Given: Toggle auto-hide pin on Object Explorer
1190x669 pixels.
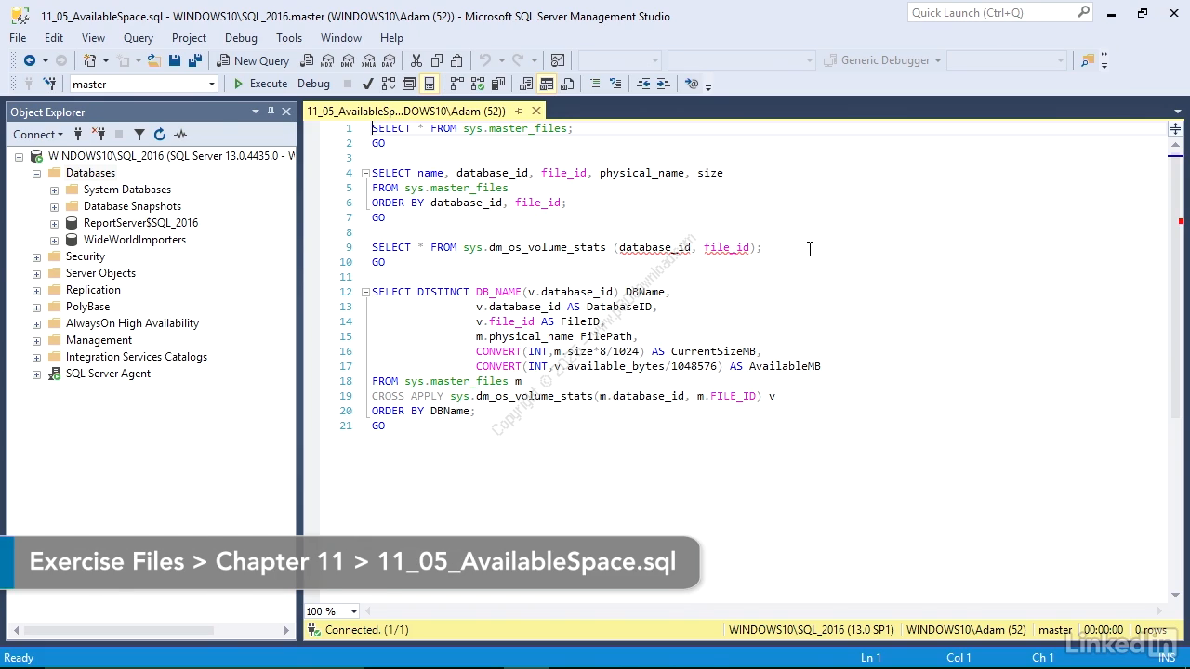Looking at the screenshot, I should (271, 111).
